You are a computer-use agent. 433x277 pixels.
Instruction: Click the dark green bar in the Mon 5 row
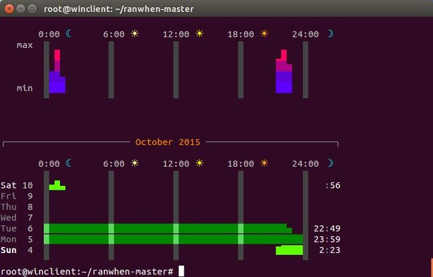(173, 239)
